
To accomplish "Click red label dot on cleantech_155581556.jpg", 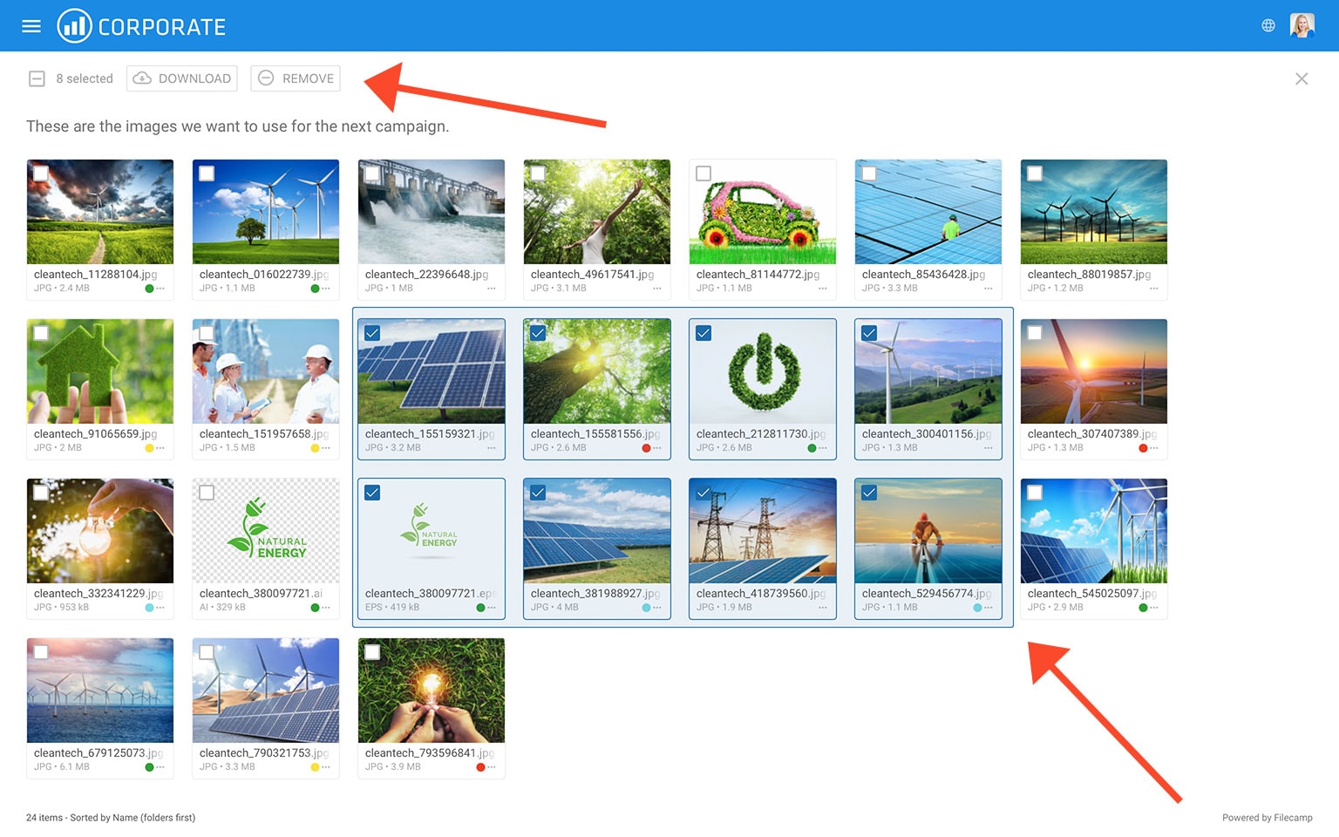I will pyautogui.click(x=646, y=448).
